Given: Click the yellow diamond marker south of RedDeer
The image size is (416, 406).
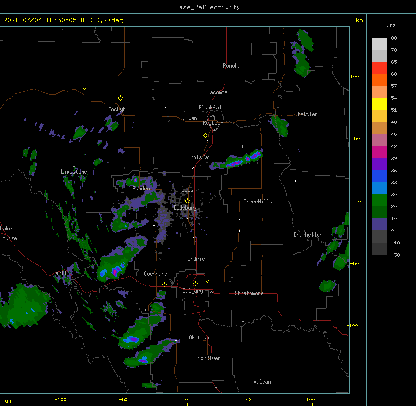Looking at the screenshot, I should (x=206, y=135).
